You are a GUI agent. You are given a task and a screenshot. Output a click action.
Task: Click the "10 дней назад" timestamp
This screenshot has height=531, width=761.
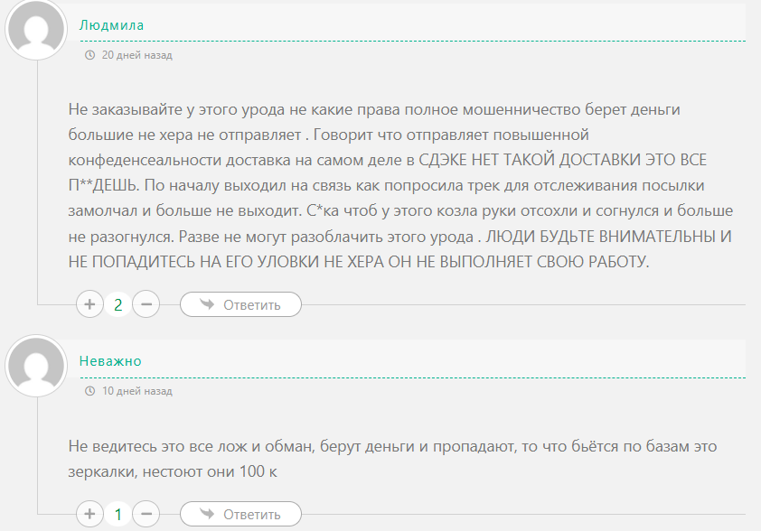[x=136, y=392]
